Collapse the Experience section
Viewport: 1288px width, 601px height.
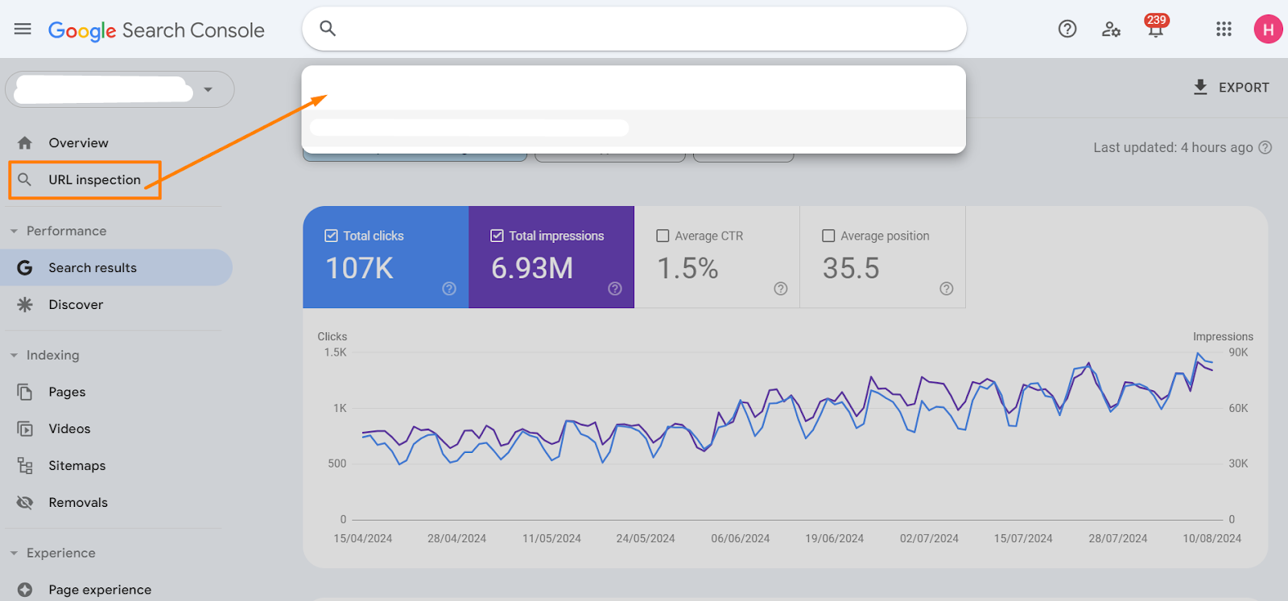[14, 553]
